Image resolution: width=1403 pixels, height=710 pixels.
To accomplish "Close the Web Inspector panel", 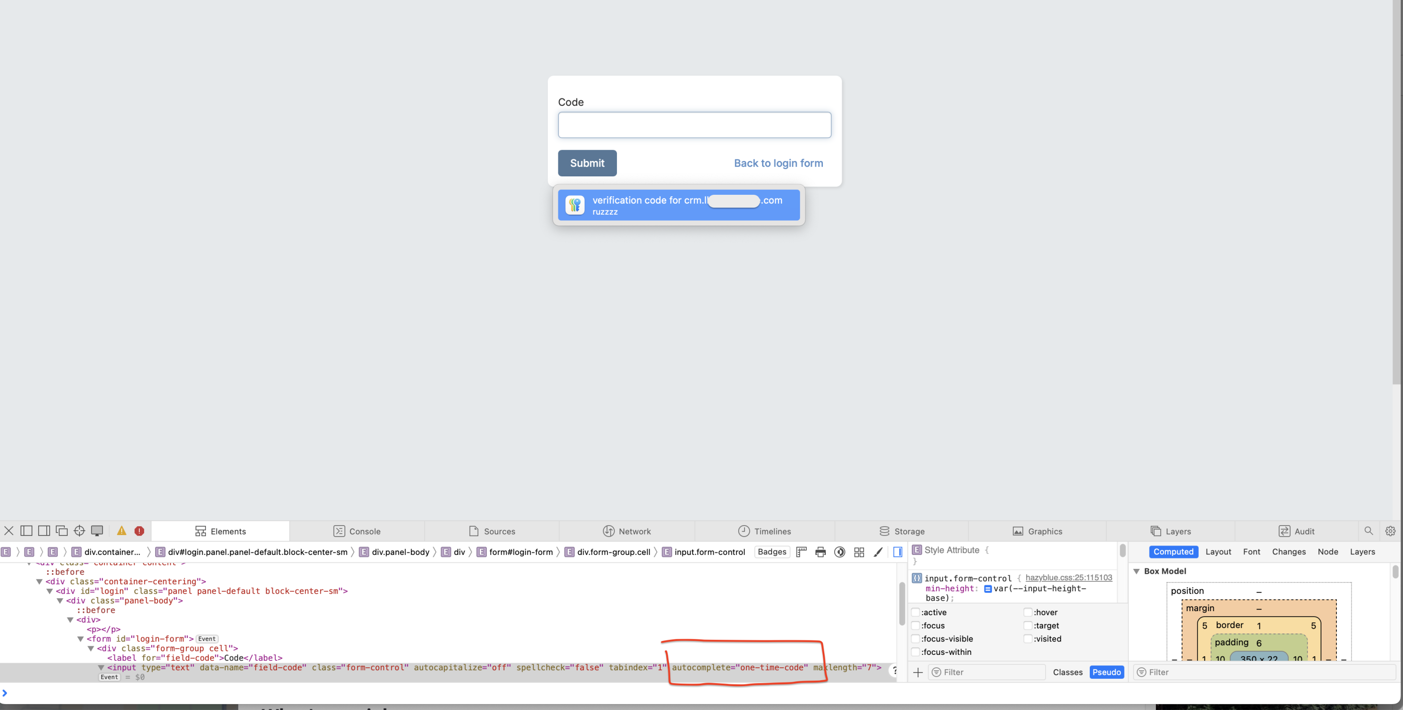I will point(9,531).
